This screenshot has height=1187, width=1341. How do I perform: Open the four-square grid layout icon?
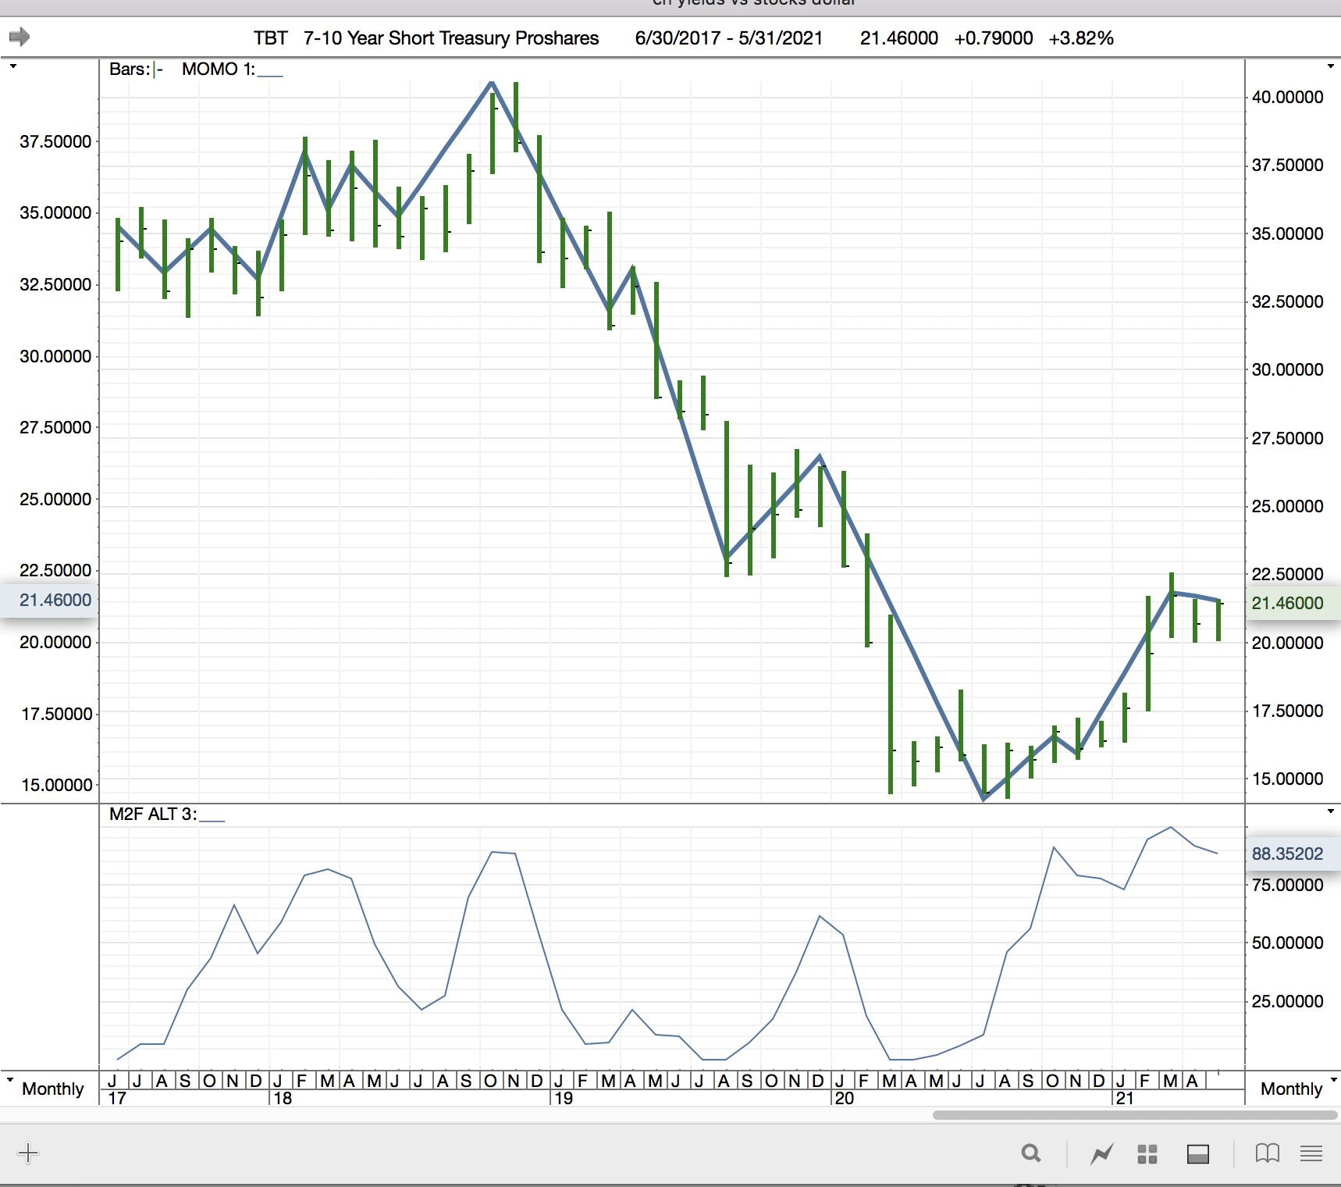click(1147, 1153)
